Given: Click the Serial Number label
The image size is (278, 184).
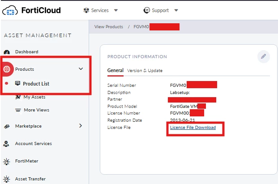Looking at the screenshot, I should click(122, 85).
